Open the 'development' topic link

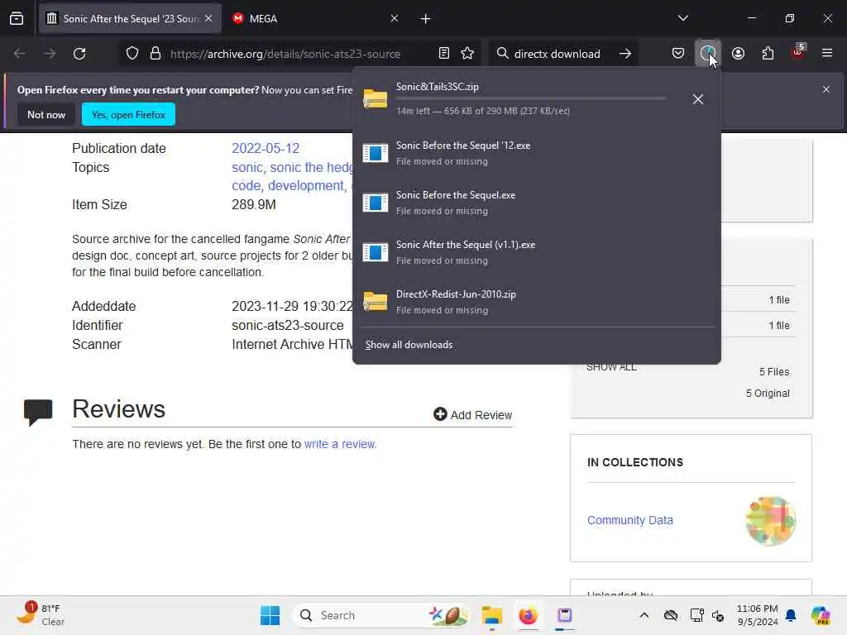[x=306, y=186]
